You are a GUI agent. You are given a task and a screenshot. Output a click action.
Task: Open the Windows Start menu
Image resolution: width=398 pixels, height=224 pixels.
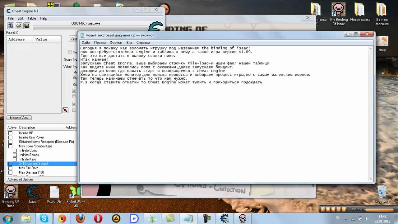pos(7,218)
